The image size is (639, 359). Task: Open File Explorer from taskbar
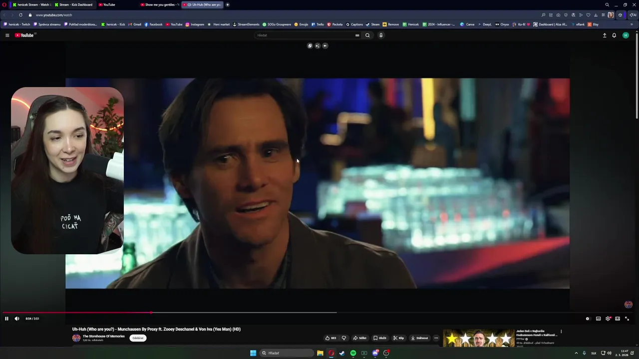[x=320, y=353]
